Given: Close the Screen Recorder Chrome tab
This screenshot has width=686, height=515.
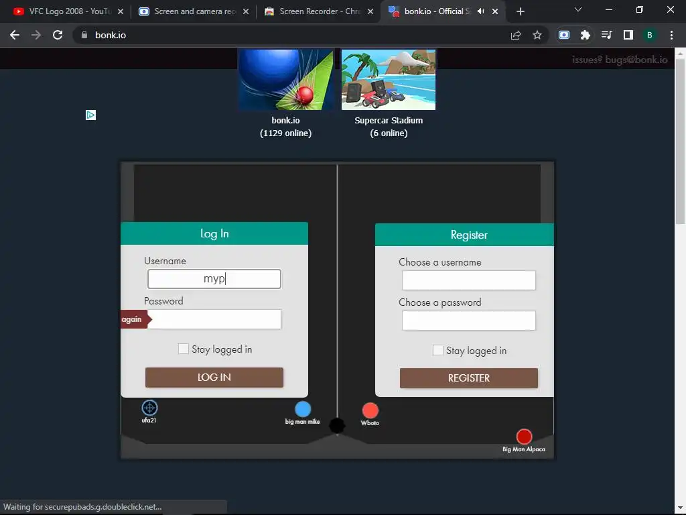Looking at the screenshot, I should (370, 11).
